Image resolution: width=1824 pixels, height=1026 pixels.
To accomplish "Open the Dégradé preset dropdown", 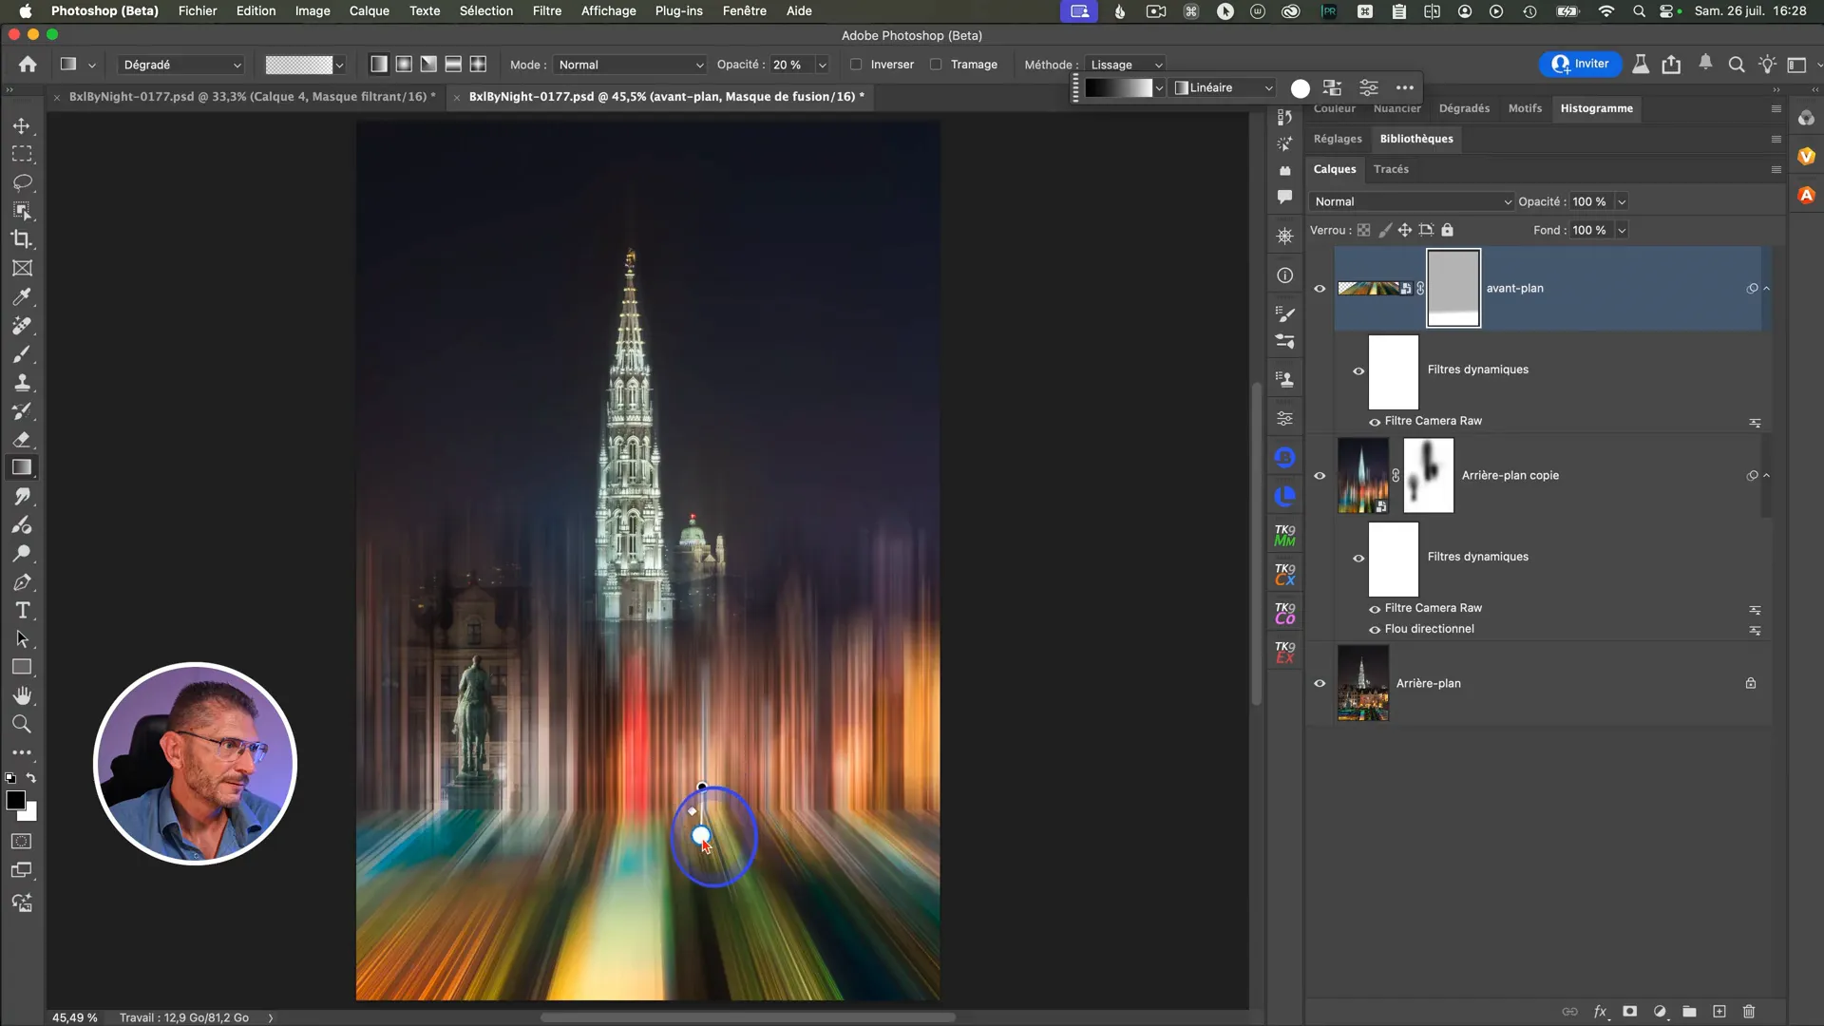I will coord(180,65).
